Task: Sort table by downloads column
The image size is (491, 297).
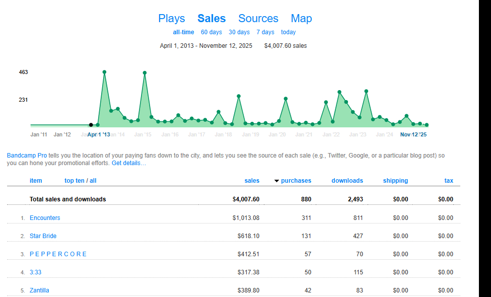Action: [x=347, y=181]
